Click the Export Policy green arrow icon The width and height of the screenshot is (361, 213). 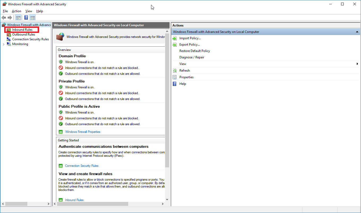click(175, 45)
